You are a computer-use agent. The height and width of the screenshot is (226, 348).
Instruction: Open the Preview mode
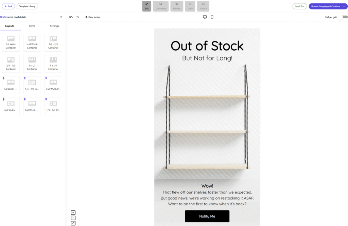[177, 6]
